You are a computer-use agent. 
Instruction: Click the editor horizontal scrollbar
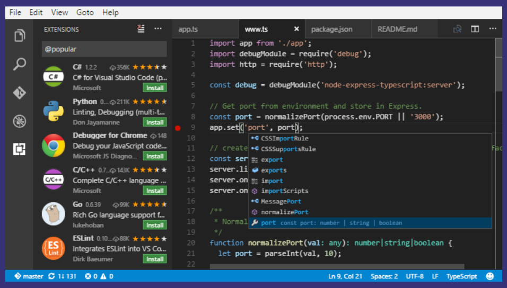(337, 267)
